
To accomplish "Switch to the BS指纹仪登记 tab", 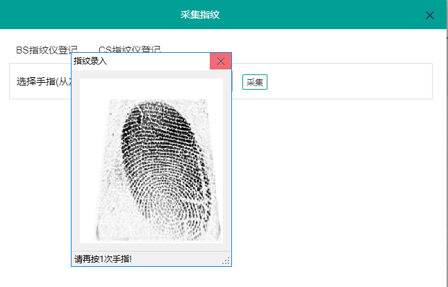I will (x=46, y=49).
